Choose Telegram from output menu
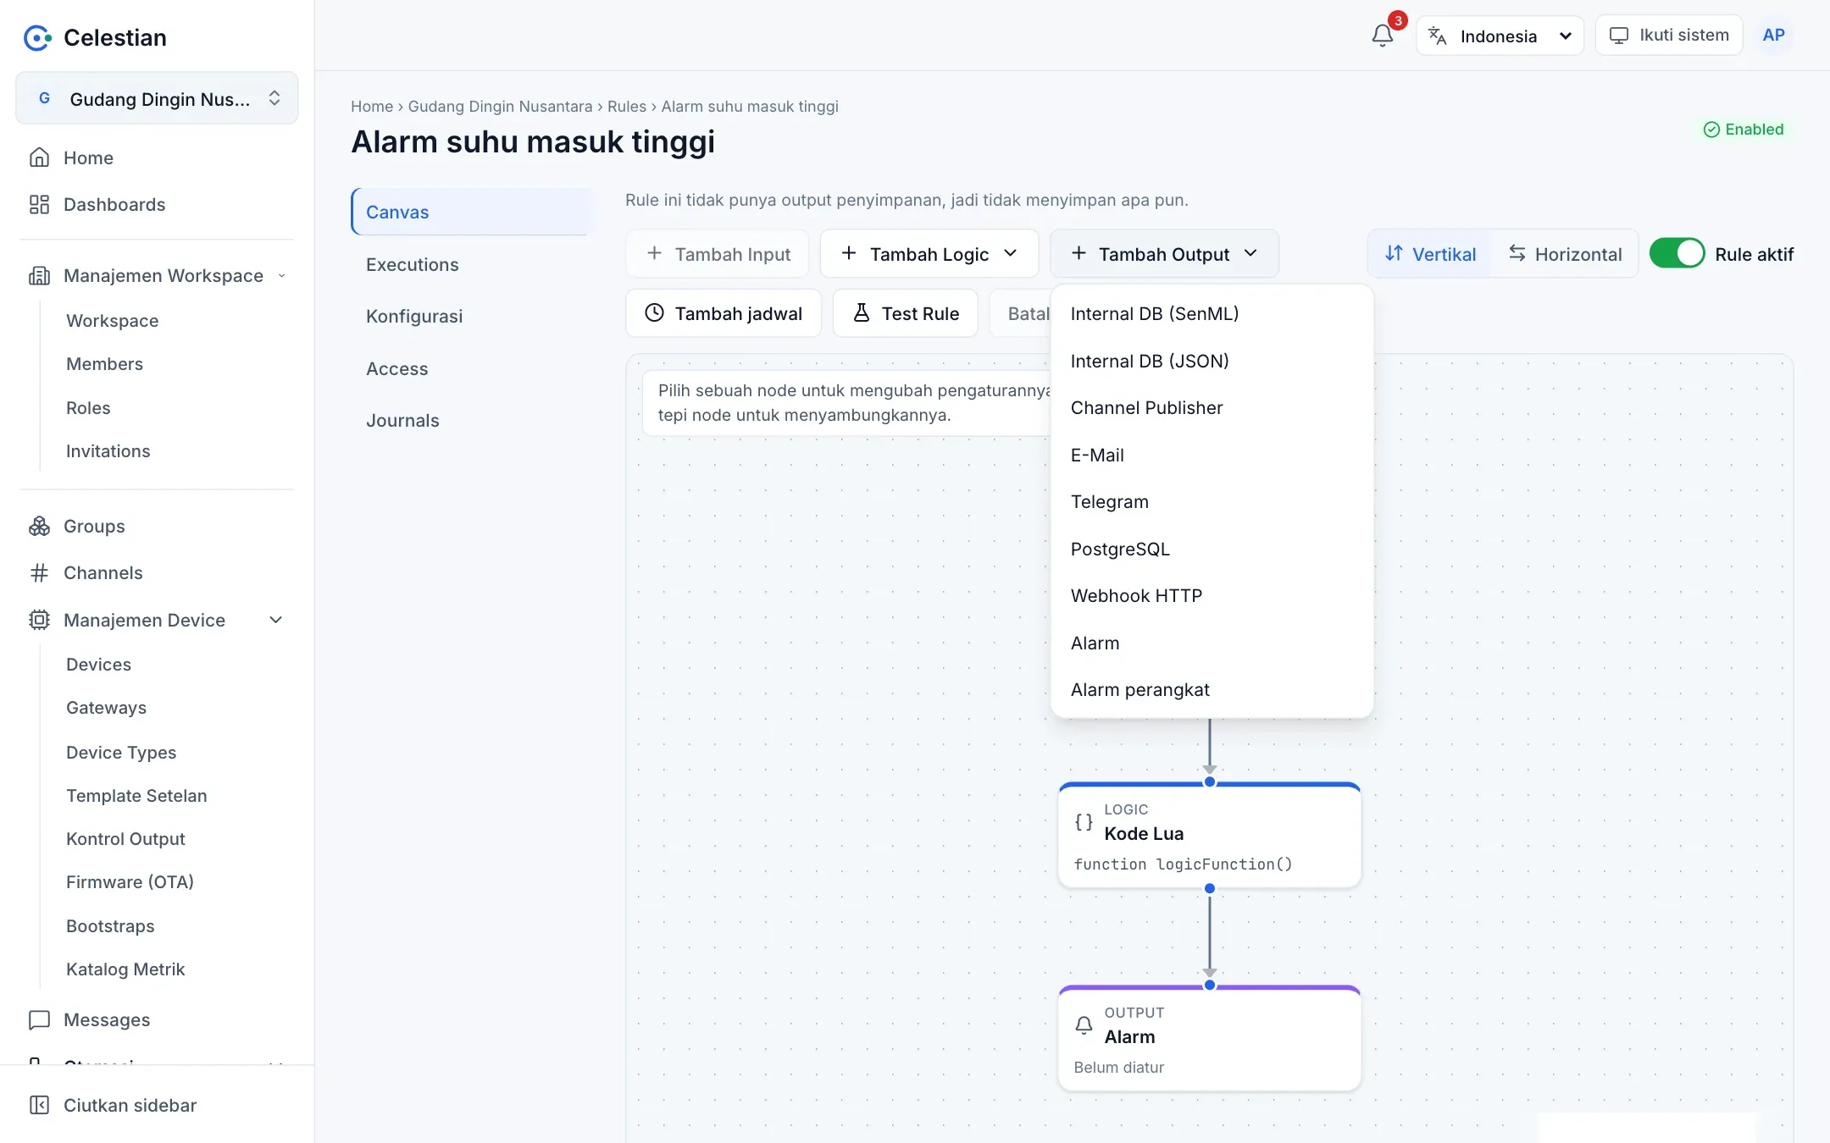Screen dimensions: 1830x1143 [x=1212, y=502]
